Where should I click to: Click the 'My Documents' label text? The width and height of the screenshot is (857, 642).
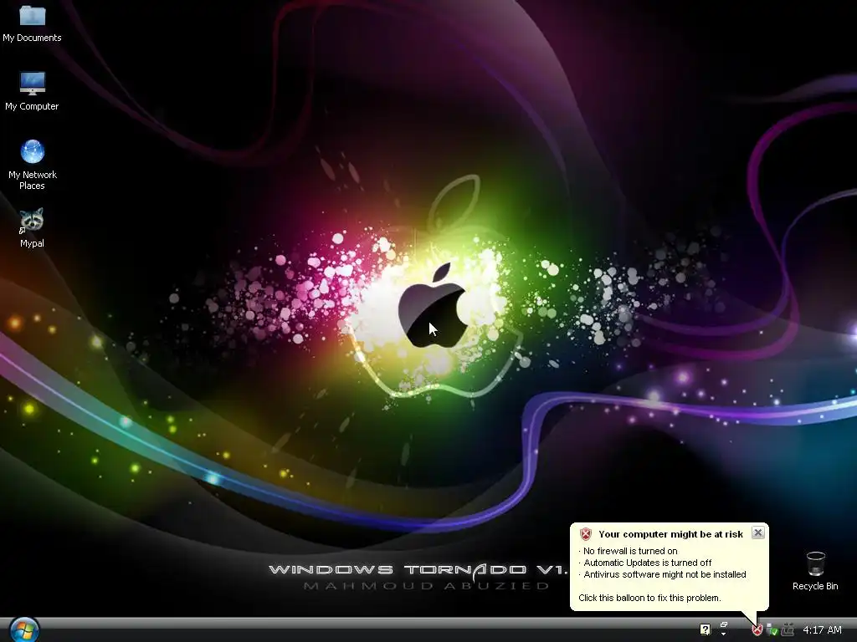(x=32, y=38)
